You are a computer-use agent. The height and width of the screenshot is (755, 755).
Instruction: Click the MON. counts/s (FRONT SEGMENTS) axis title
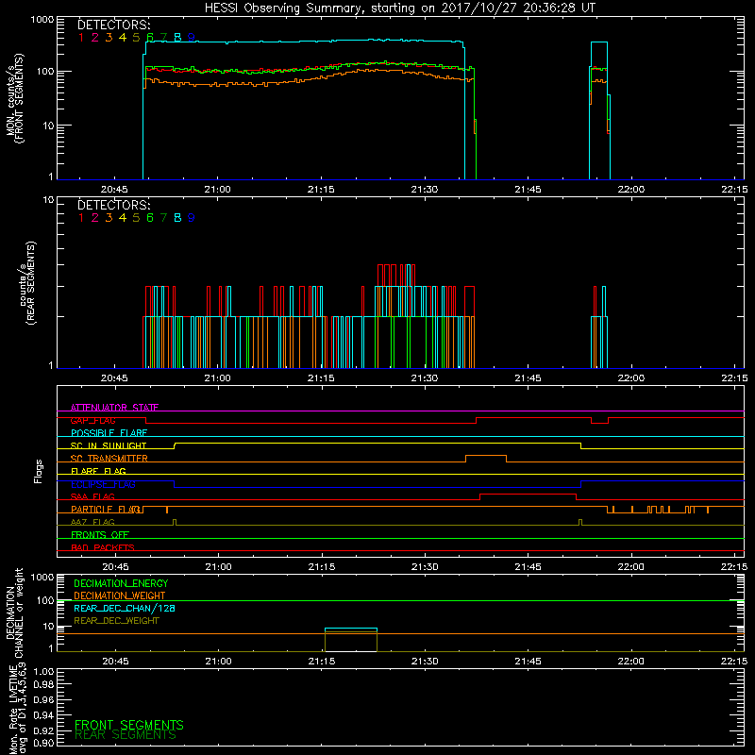pos(14,98)
